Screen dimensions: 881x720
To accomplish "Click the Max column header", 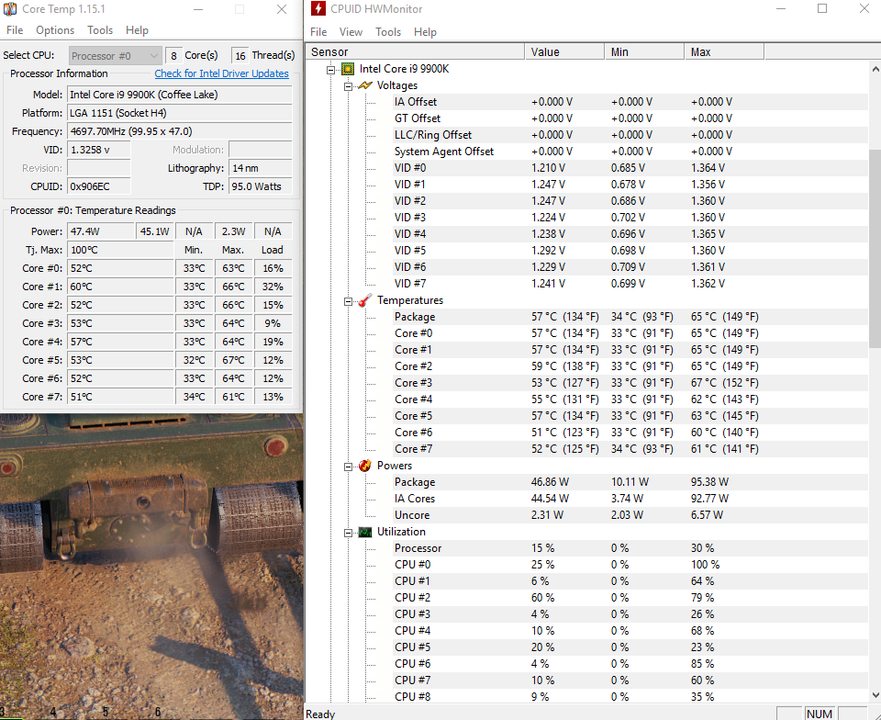I will tap(724, 51).
